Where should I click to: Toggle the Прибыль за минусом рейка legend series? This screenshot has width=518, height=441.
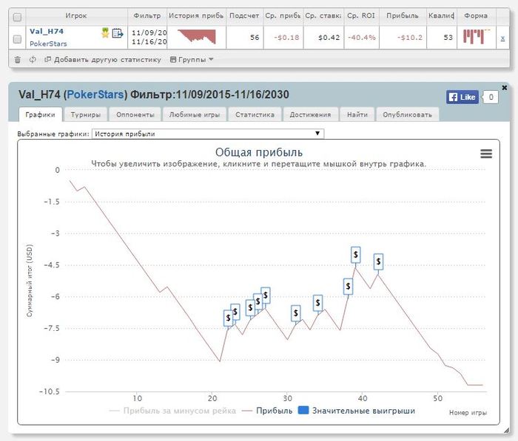[172, 411]
